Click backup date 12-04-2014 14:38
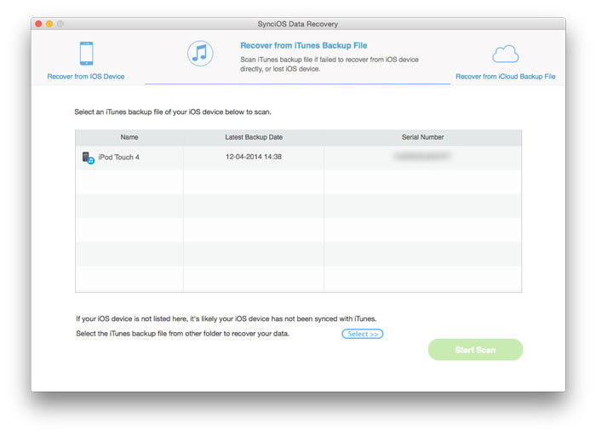Image resolution: width=596 pixels, height=435 pixels. tap(254, 157)
